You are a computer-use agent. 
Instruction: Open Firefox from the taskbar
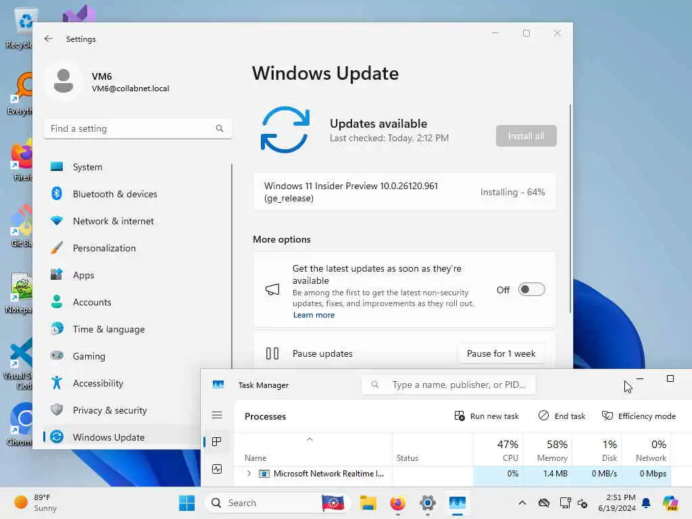coord(397,503)
